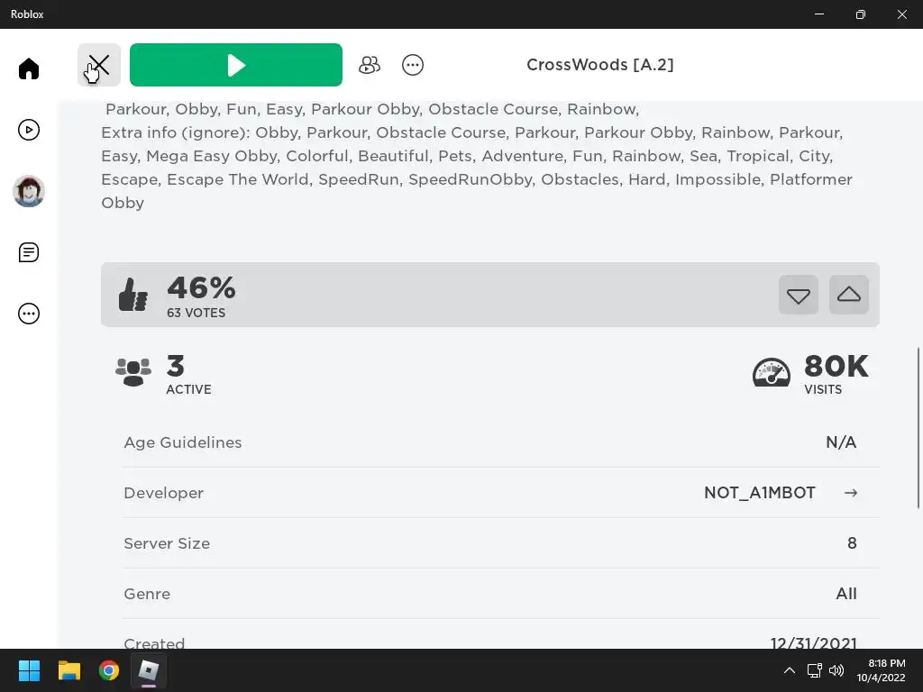Image resolution: width=923 pixels, height=692 pixels.
Task: Click the Age Guidelines row label
Action: click(x=182, y=442)
